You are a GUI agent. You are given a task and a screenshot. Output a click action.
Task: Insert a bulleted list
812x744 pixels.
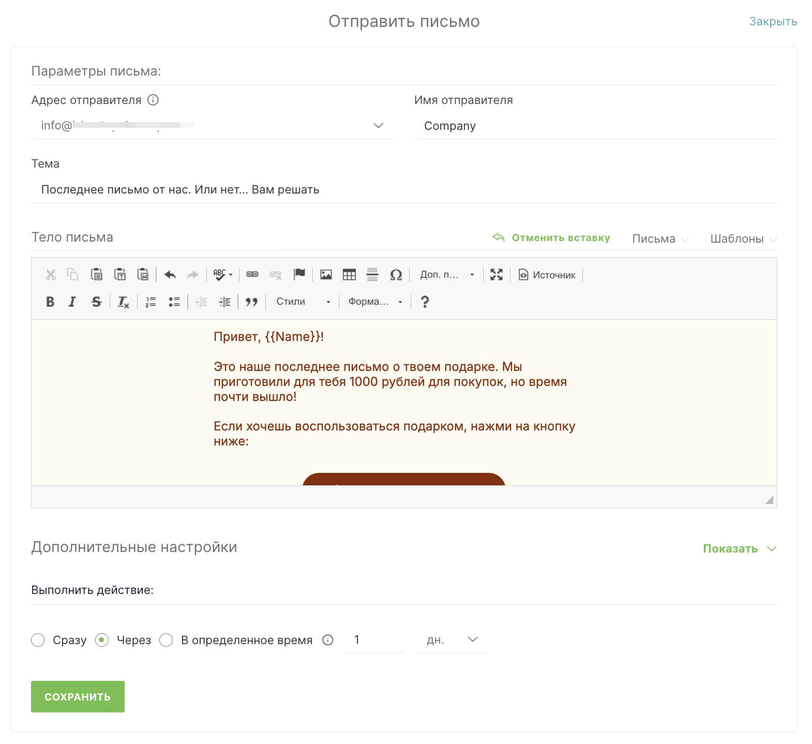click(x=174, y=302)
